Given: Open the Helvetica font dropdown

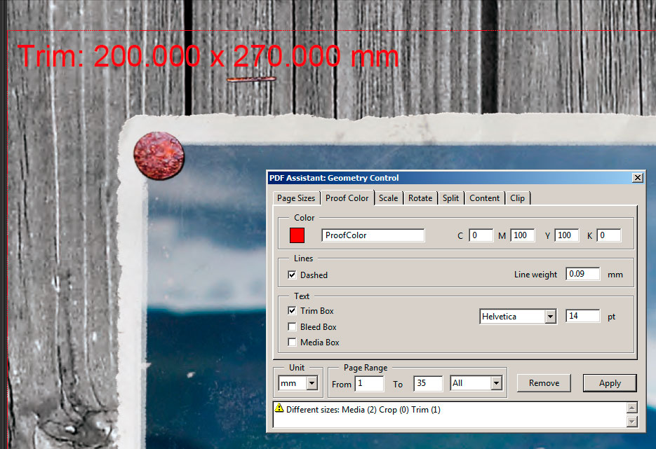Looking at the screenshot, I should pos(550,317).
